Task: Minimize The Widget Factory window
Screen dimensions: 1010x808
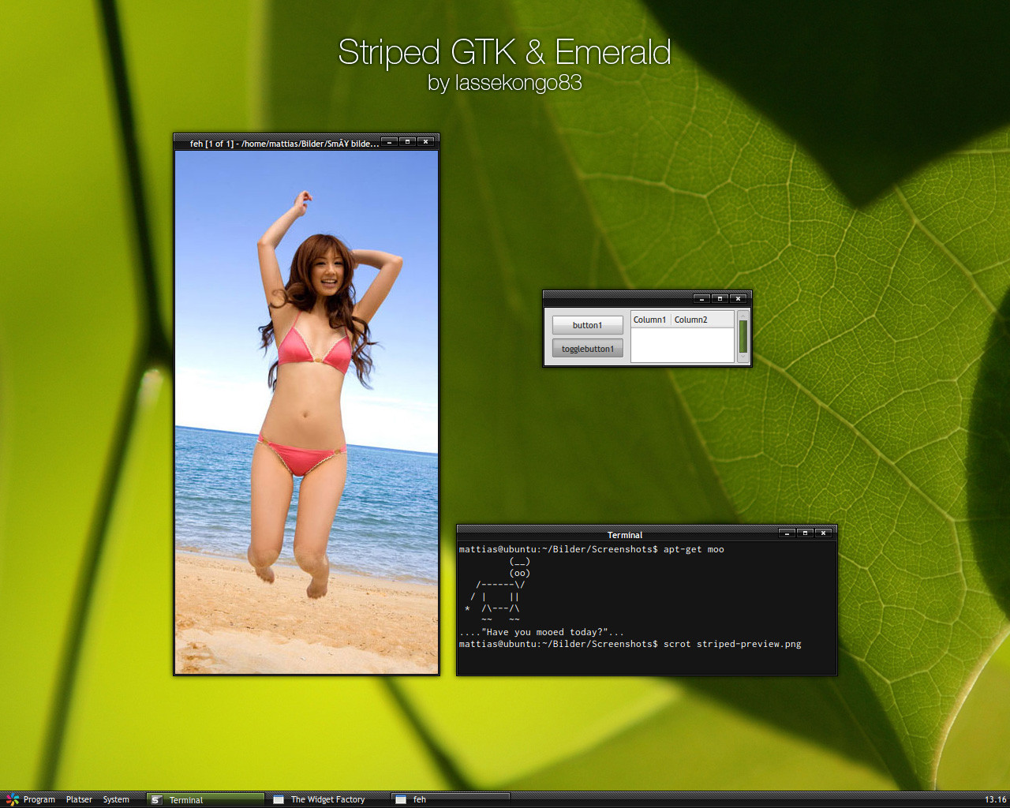Action: pyautogui.click(x=702, y=298)
